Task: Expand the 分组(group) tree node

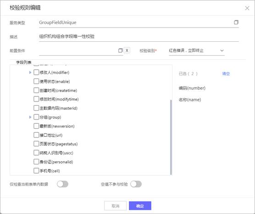Action: point(30,117)
